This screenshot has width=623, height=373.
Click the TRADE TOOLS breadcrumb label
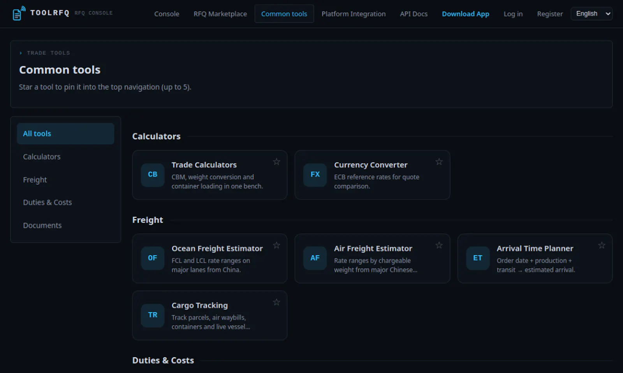click(x=49, y=53)
